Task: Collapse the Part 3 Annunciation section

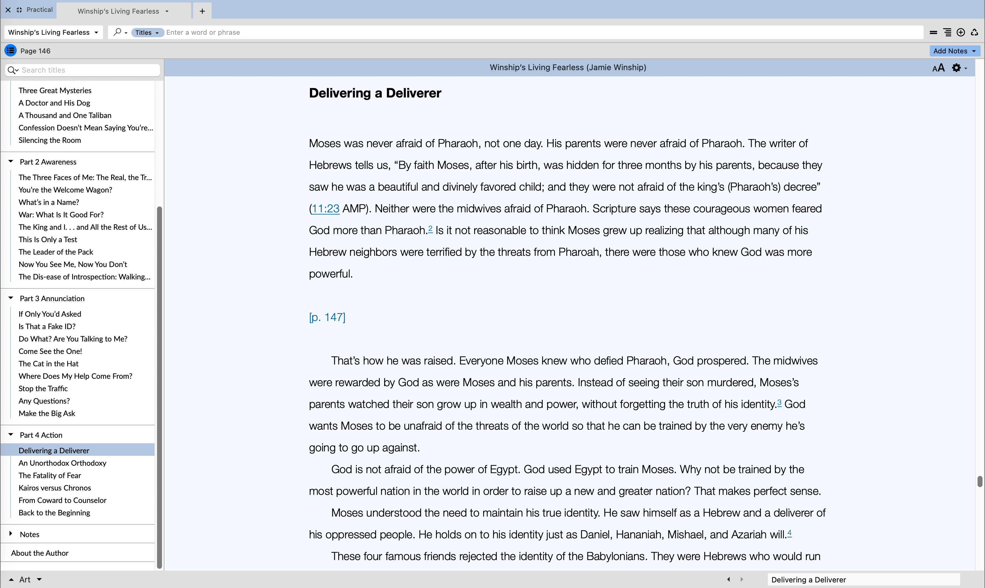Action: pos(11,298)
